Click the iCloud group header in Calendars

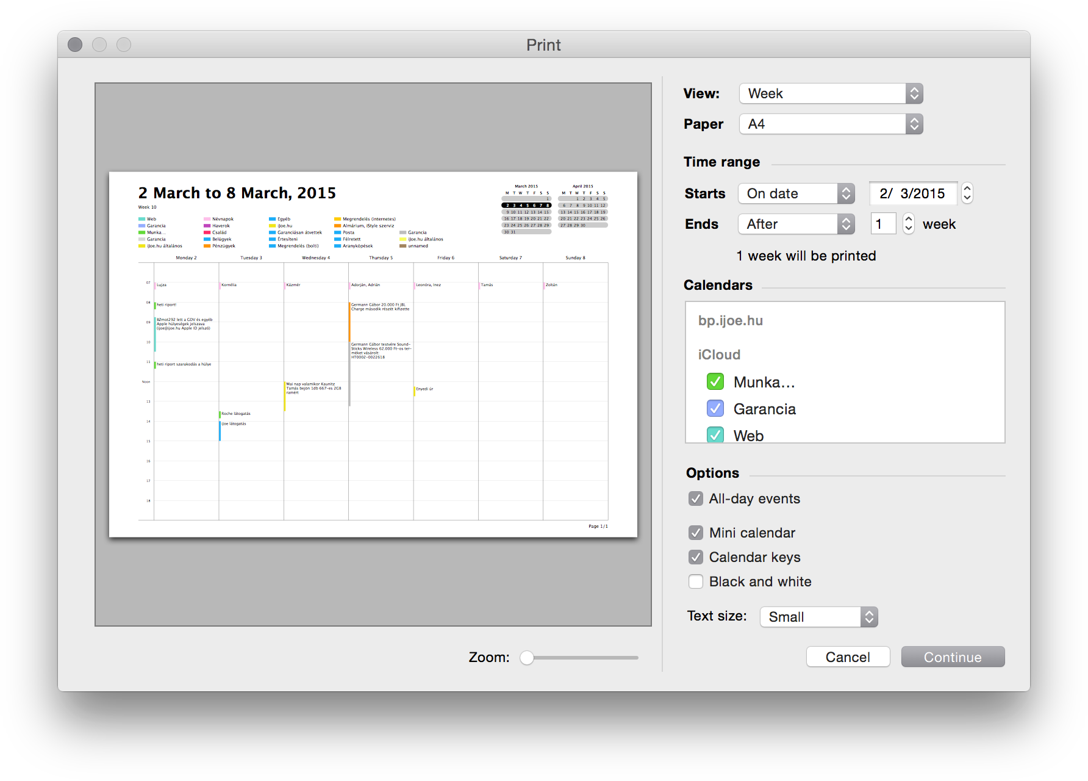point(719,355)
